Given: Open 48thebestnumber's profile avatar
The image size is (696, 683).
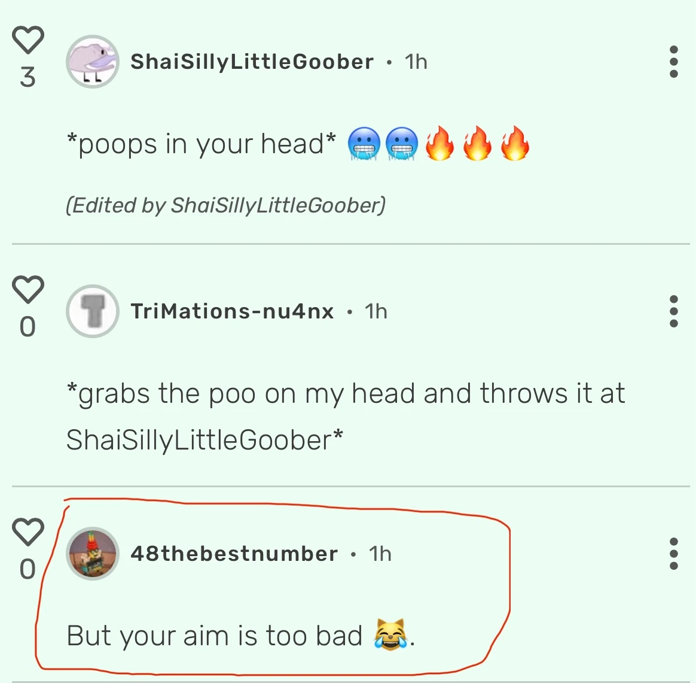Looking at the screenshot, I should pos(92,554).
